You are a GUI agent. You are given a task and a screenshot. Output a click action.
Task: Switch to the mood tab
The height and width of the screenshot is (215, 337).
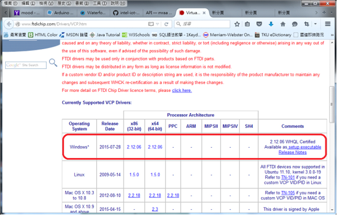pos(27,13)
